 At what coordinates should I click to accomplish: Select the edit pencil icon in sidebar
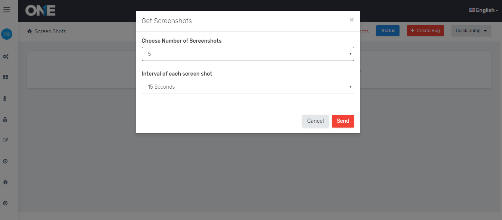(5, 140)
